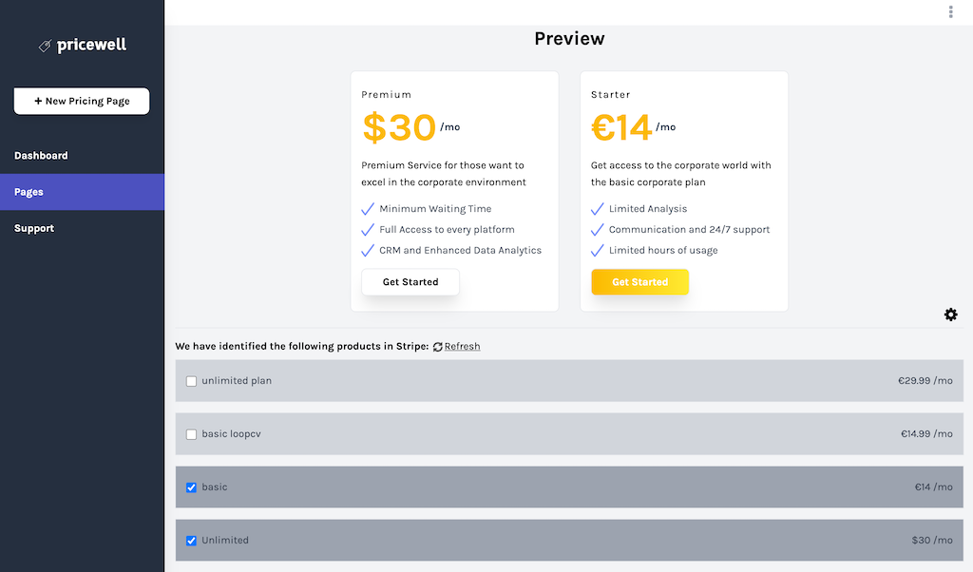Click checkmark beside Limited hours of usage
The image size is (973, 572).
(598, 251)
